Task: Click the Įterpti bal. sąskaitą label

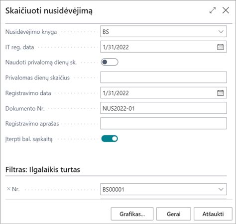Action: click(29, 139)
